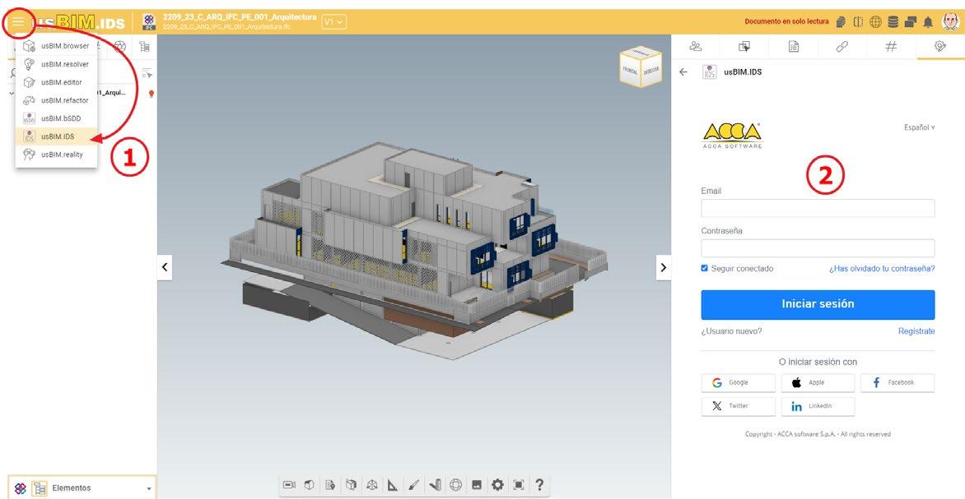Click ¿Has olvidado tu contraseña? link

pyautogui.click(x=882, y=269)
